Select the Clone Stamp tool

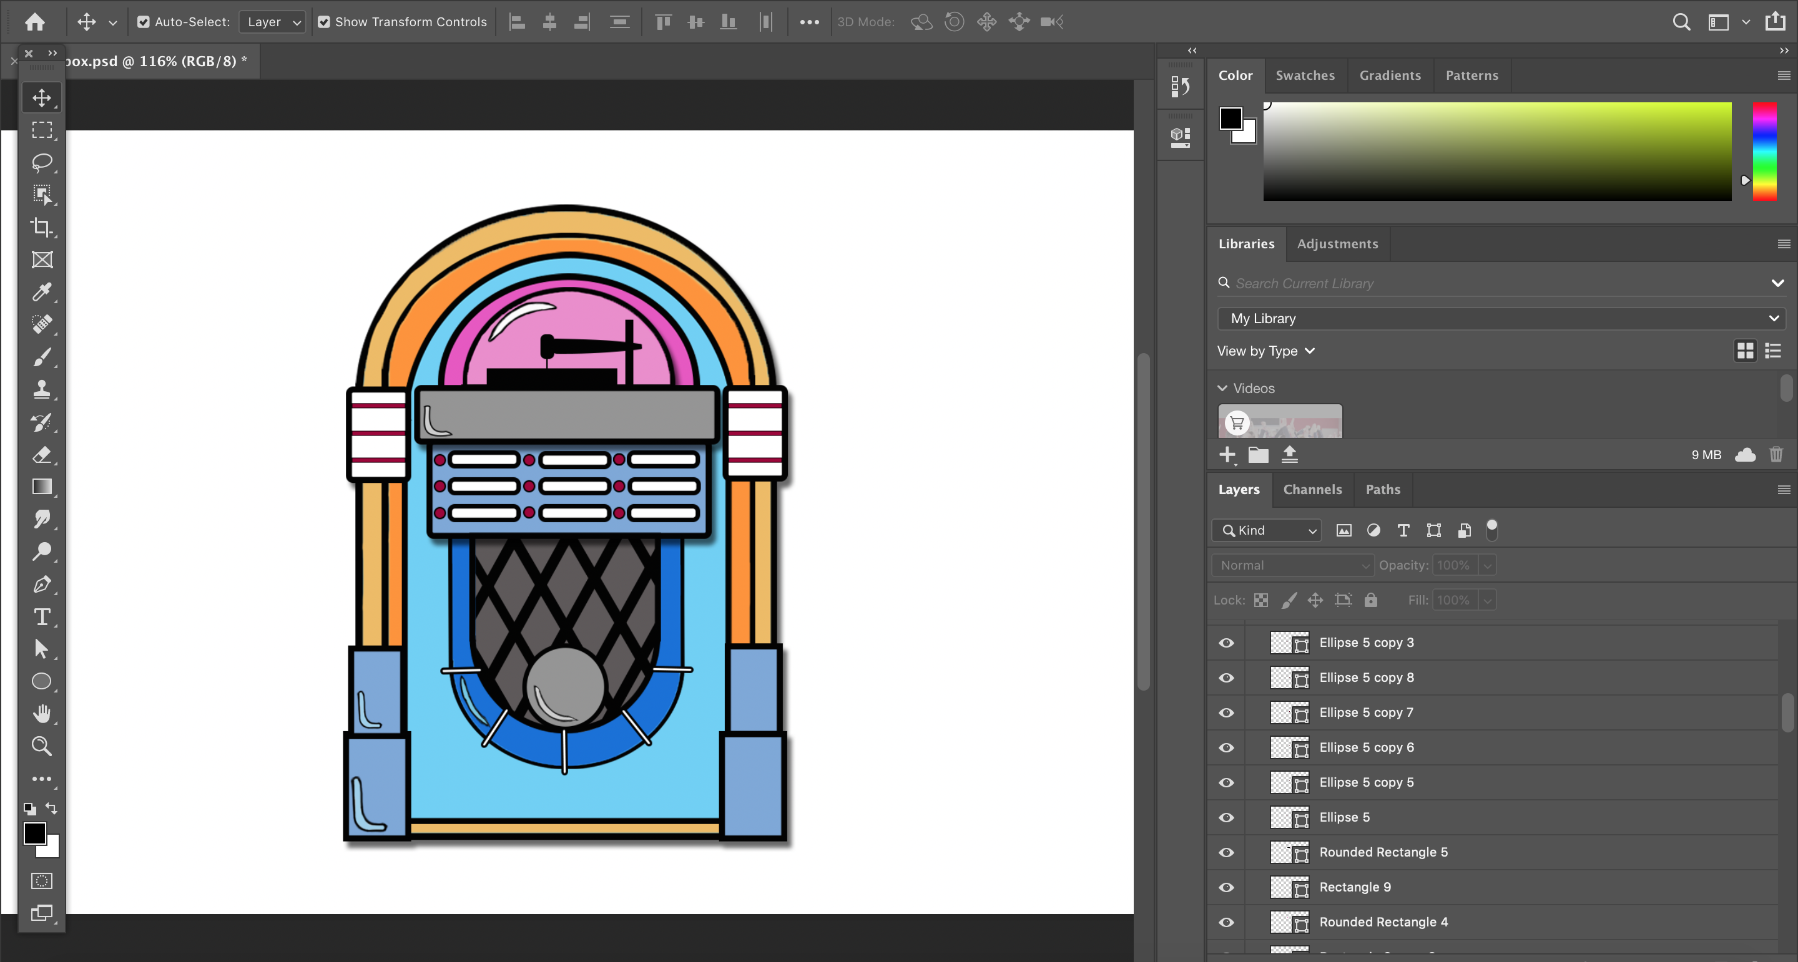click(42, 389)
